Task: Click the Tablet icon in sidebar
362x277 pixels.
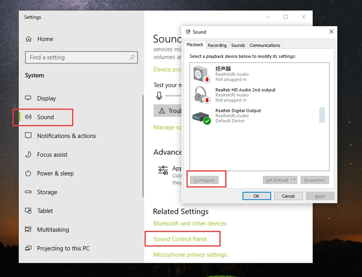Action: pos(28,211)
